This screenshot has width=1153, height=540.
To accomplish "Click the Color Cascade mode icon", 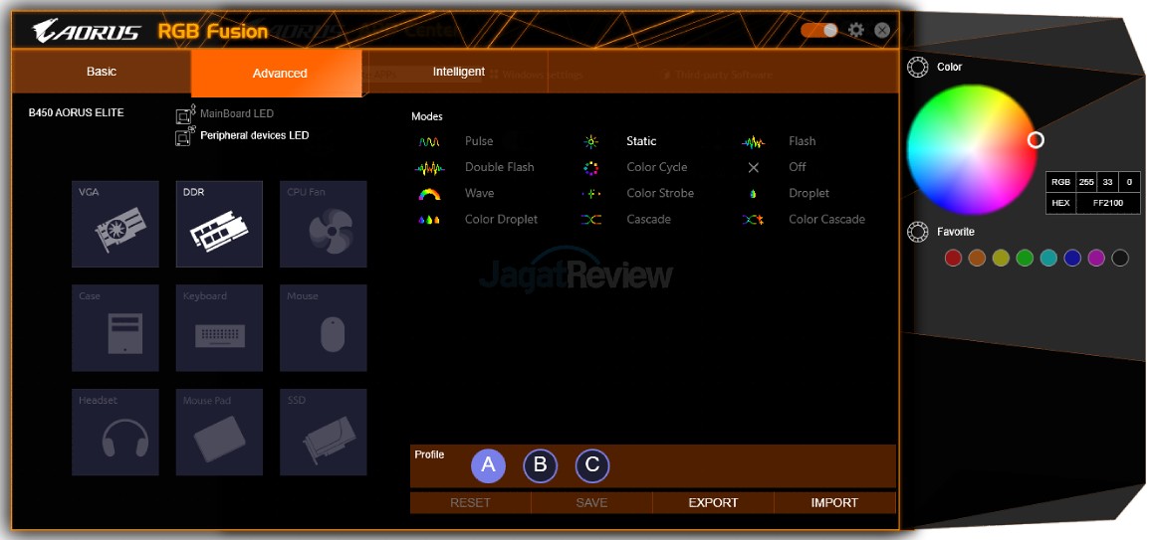I will click(753, 220).
